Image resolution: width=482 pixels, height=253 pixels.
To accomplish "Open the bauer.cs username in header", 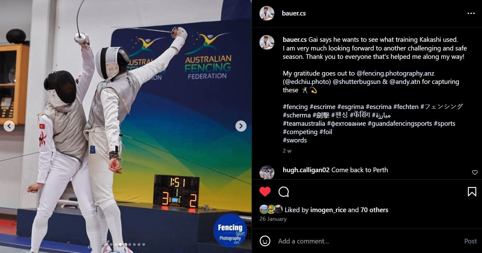I will click(294, 13).
